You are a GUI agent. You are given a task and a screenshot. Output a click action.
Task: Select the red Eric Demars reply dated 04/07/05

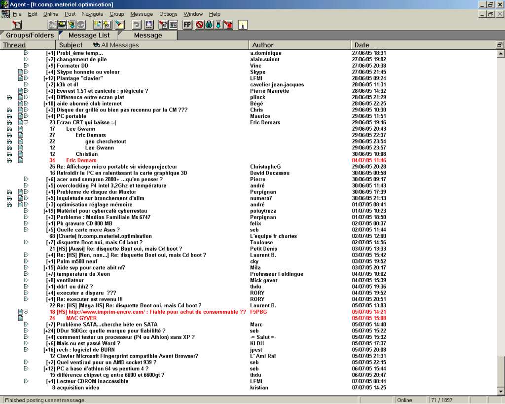click(x=81, y=160)
